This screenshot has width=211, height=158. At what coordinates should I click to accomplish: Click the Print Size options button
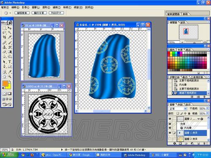pos(56,13)
